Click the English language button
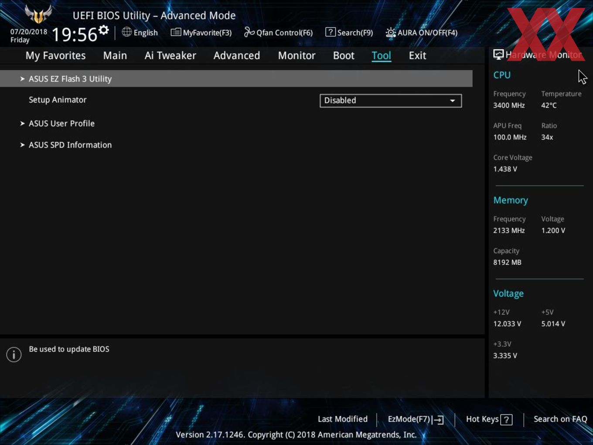Screen dimensions: 593x445 tap(140, 32)
